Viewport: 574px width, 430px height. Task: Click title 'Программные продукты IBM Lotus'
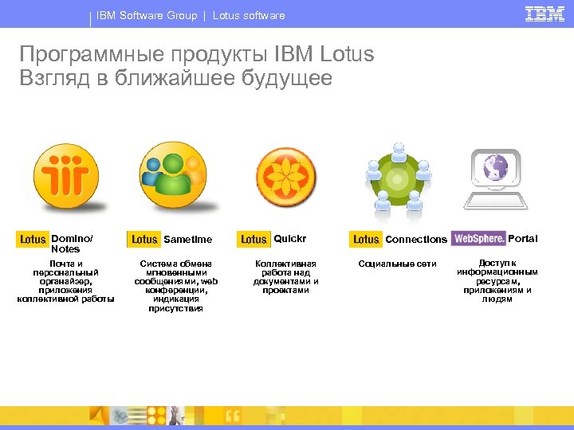coord(197,54)
